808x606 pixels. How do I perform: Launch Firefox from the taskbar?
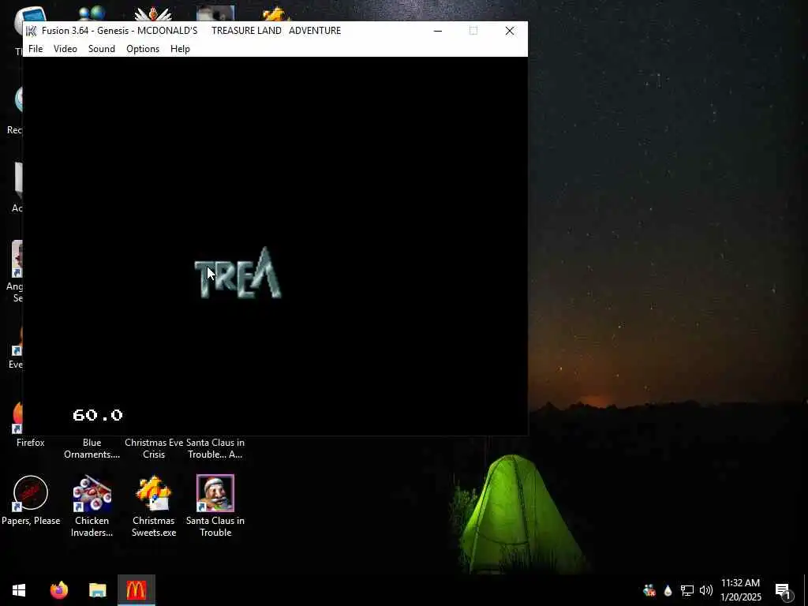pos(59,590)
